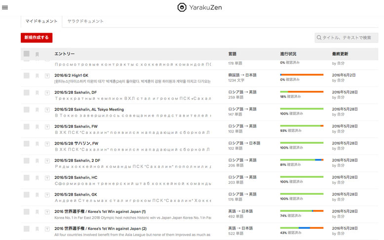Viewport: 384px width, 240px height.
Task: Sort by 進行状況 column header
Action: point(288,54)
